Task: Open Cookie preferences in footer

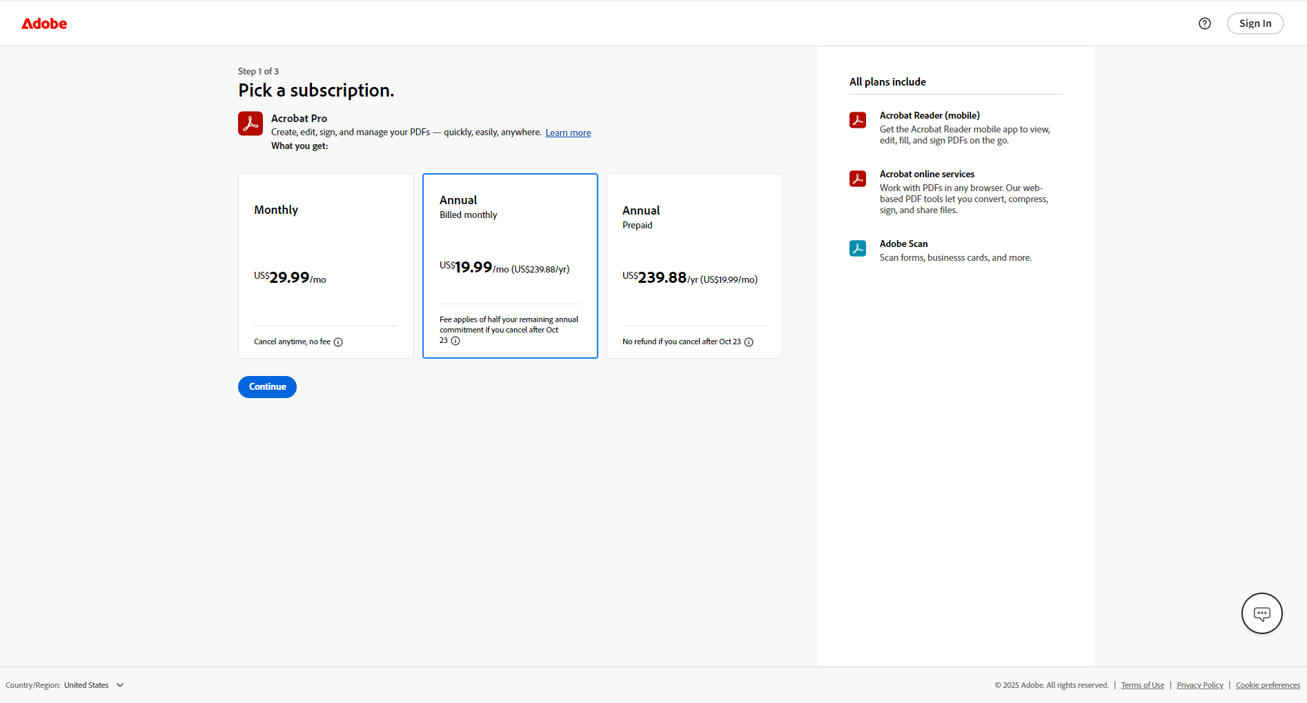Action: click(1268, 685)
